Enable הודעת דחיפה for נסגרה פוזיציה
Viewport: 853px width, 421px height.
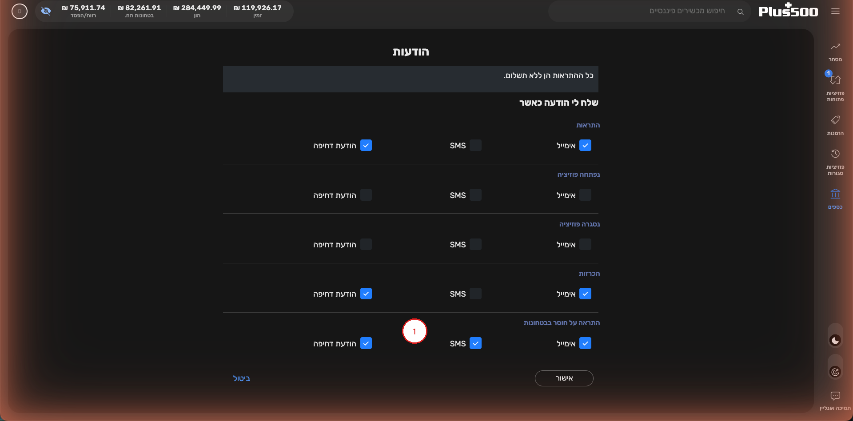[366, 244]
